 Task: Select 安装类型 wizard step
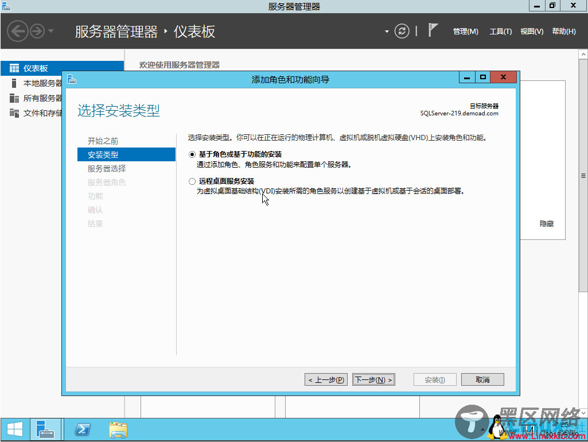tap(126, 154)
